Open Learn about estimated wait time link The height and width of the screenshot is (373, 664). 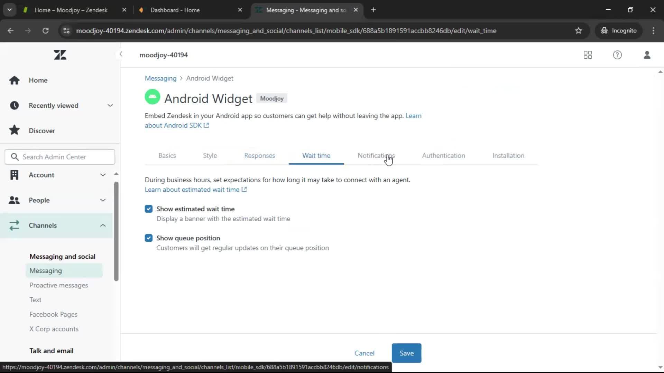pyautogui.click(x=196, y=190)
